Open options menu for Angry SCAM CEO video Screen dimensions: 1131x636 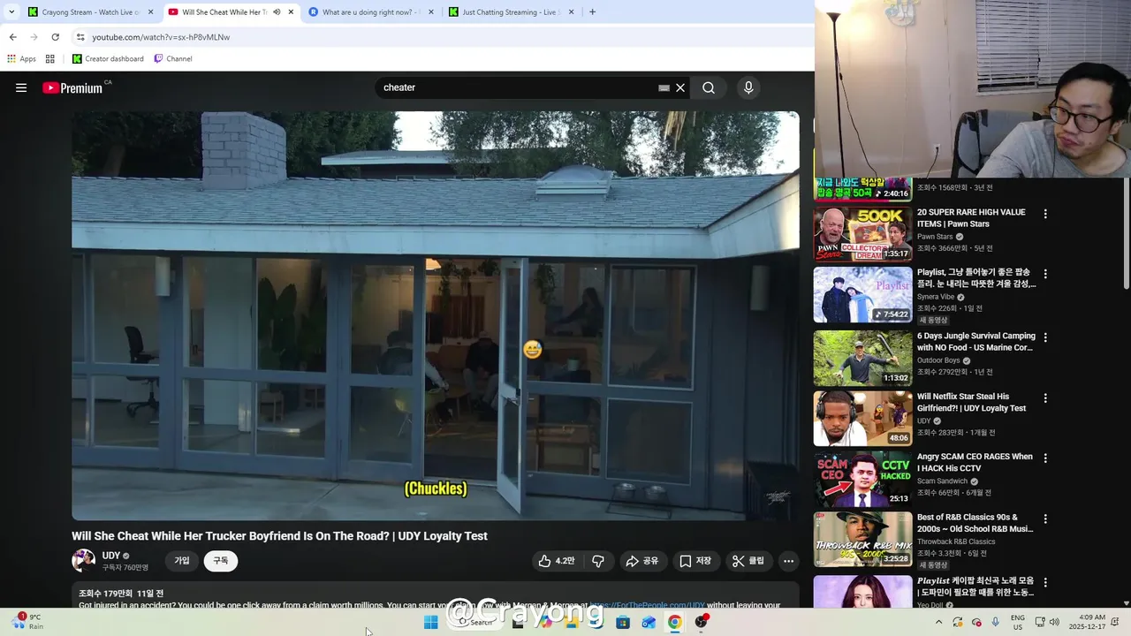[1045, 458]
